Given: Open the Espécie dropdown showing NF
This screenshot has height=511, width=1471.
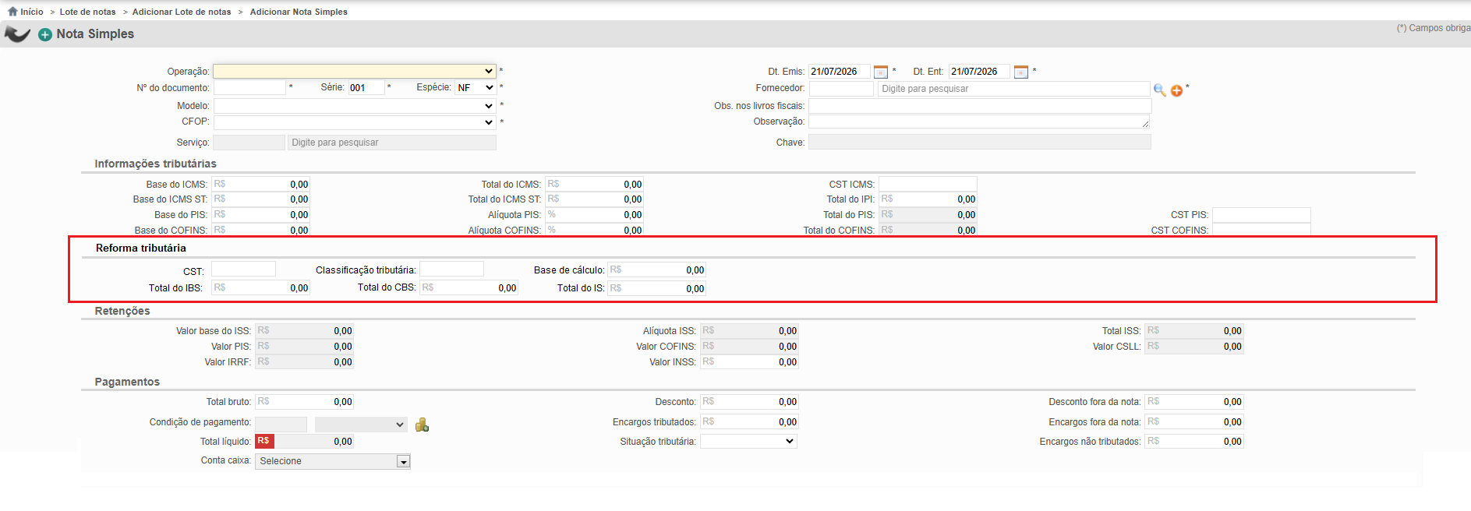Looking at the screenshot, I should (475, 87).
